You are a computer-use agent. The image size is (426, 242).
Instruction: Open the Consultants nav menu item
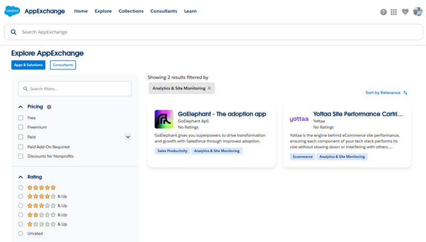pos(164,11)
